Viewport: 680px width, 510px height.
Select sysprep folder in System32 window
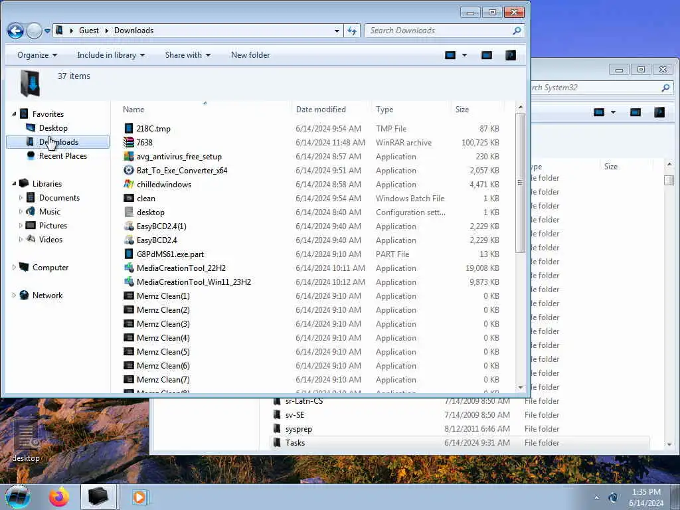(298, 429)
